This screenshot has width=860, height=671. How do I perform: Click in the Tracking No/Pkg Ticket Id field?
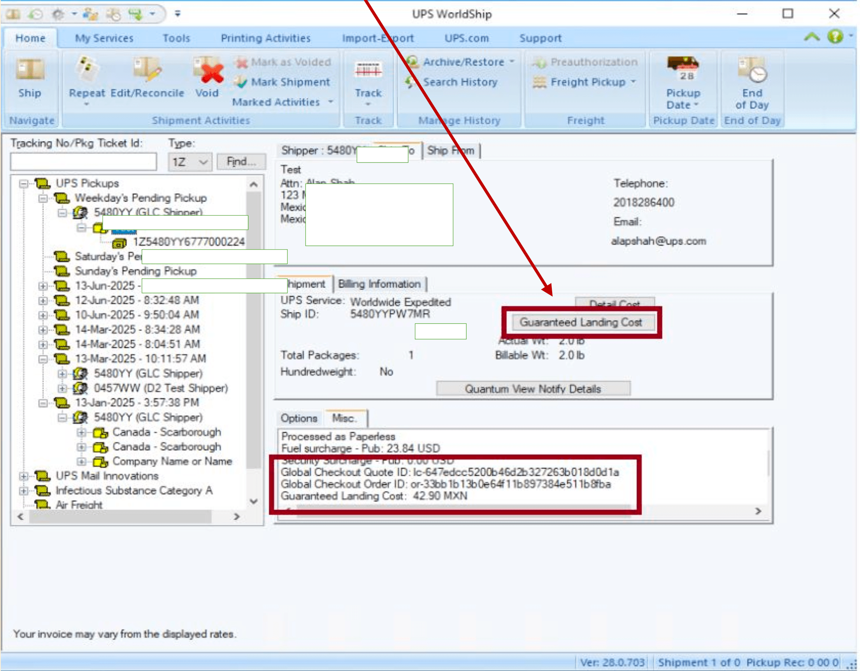84,162
